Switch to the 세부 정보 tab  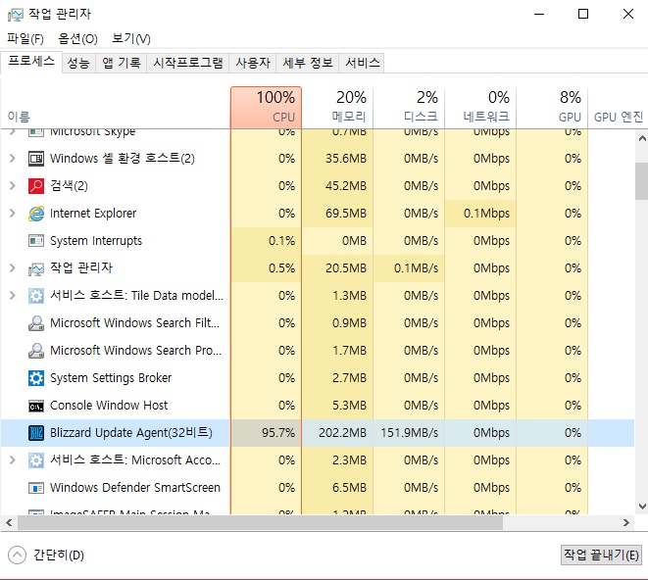[x=308, y=63]
